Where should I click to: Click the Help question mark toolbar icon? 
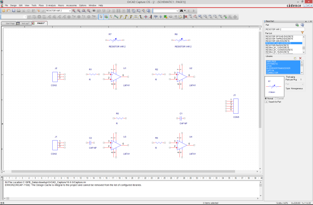(x=148, y=11)
